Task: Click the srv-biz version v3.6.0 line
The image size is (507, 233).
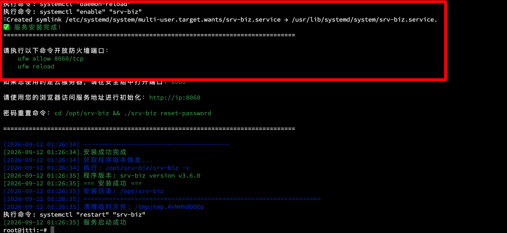Action: tap(102, 176)
